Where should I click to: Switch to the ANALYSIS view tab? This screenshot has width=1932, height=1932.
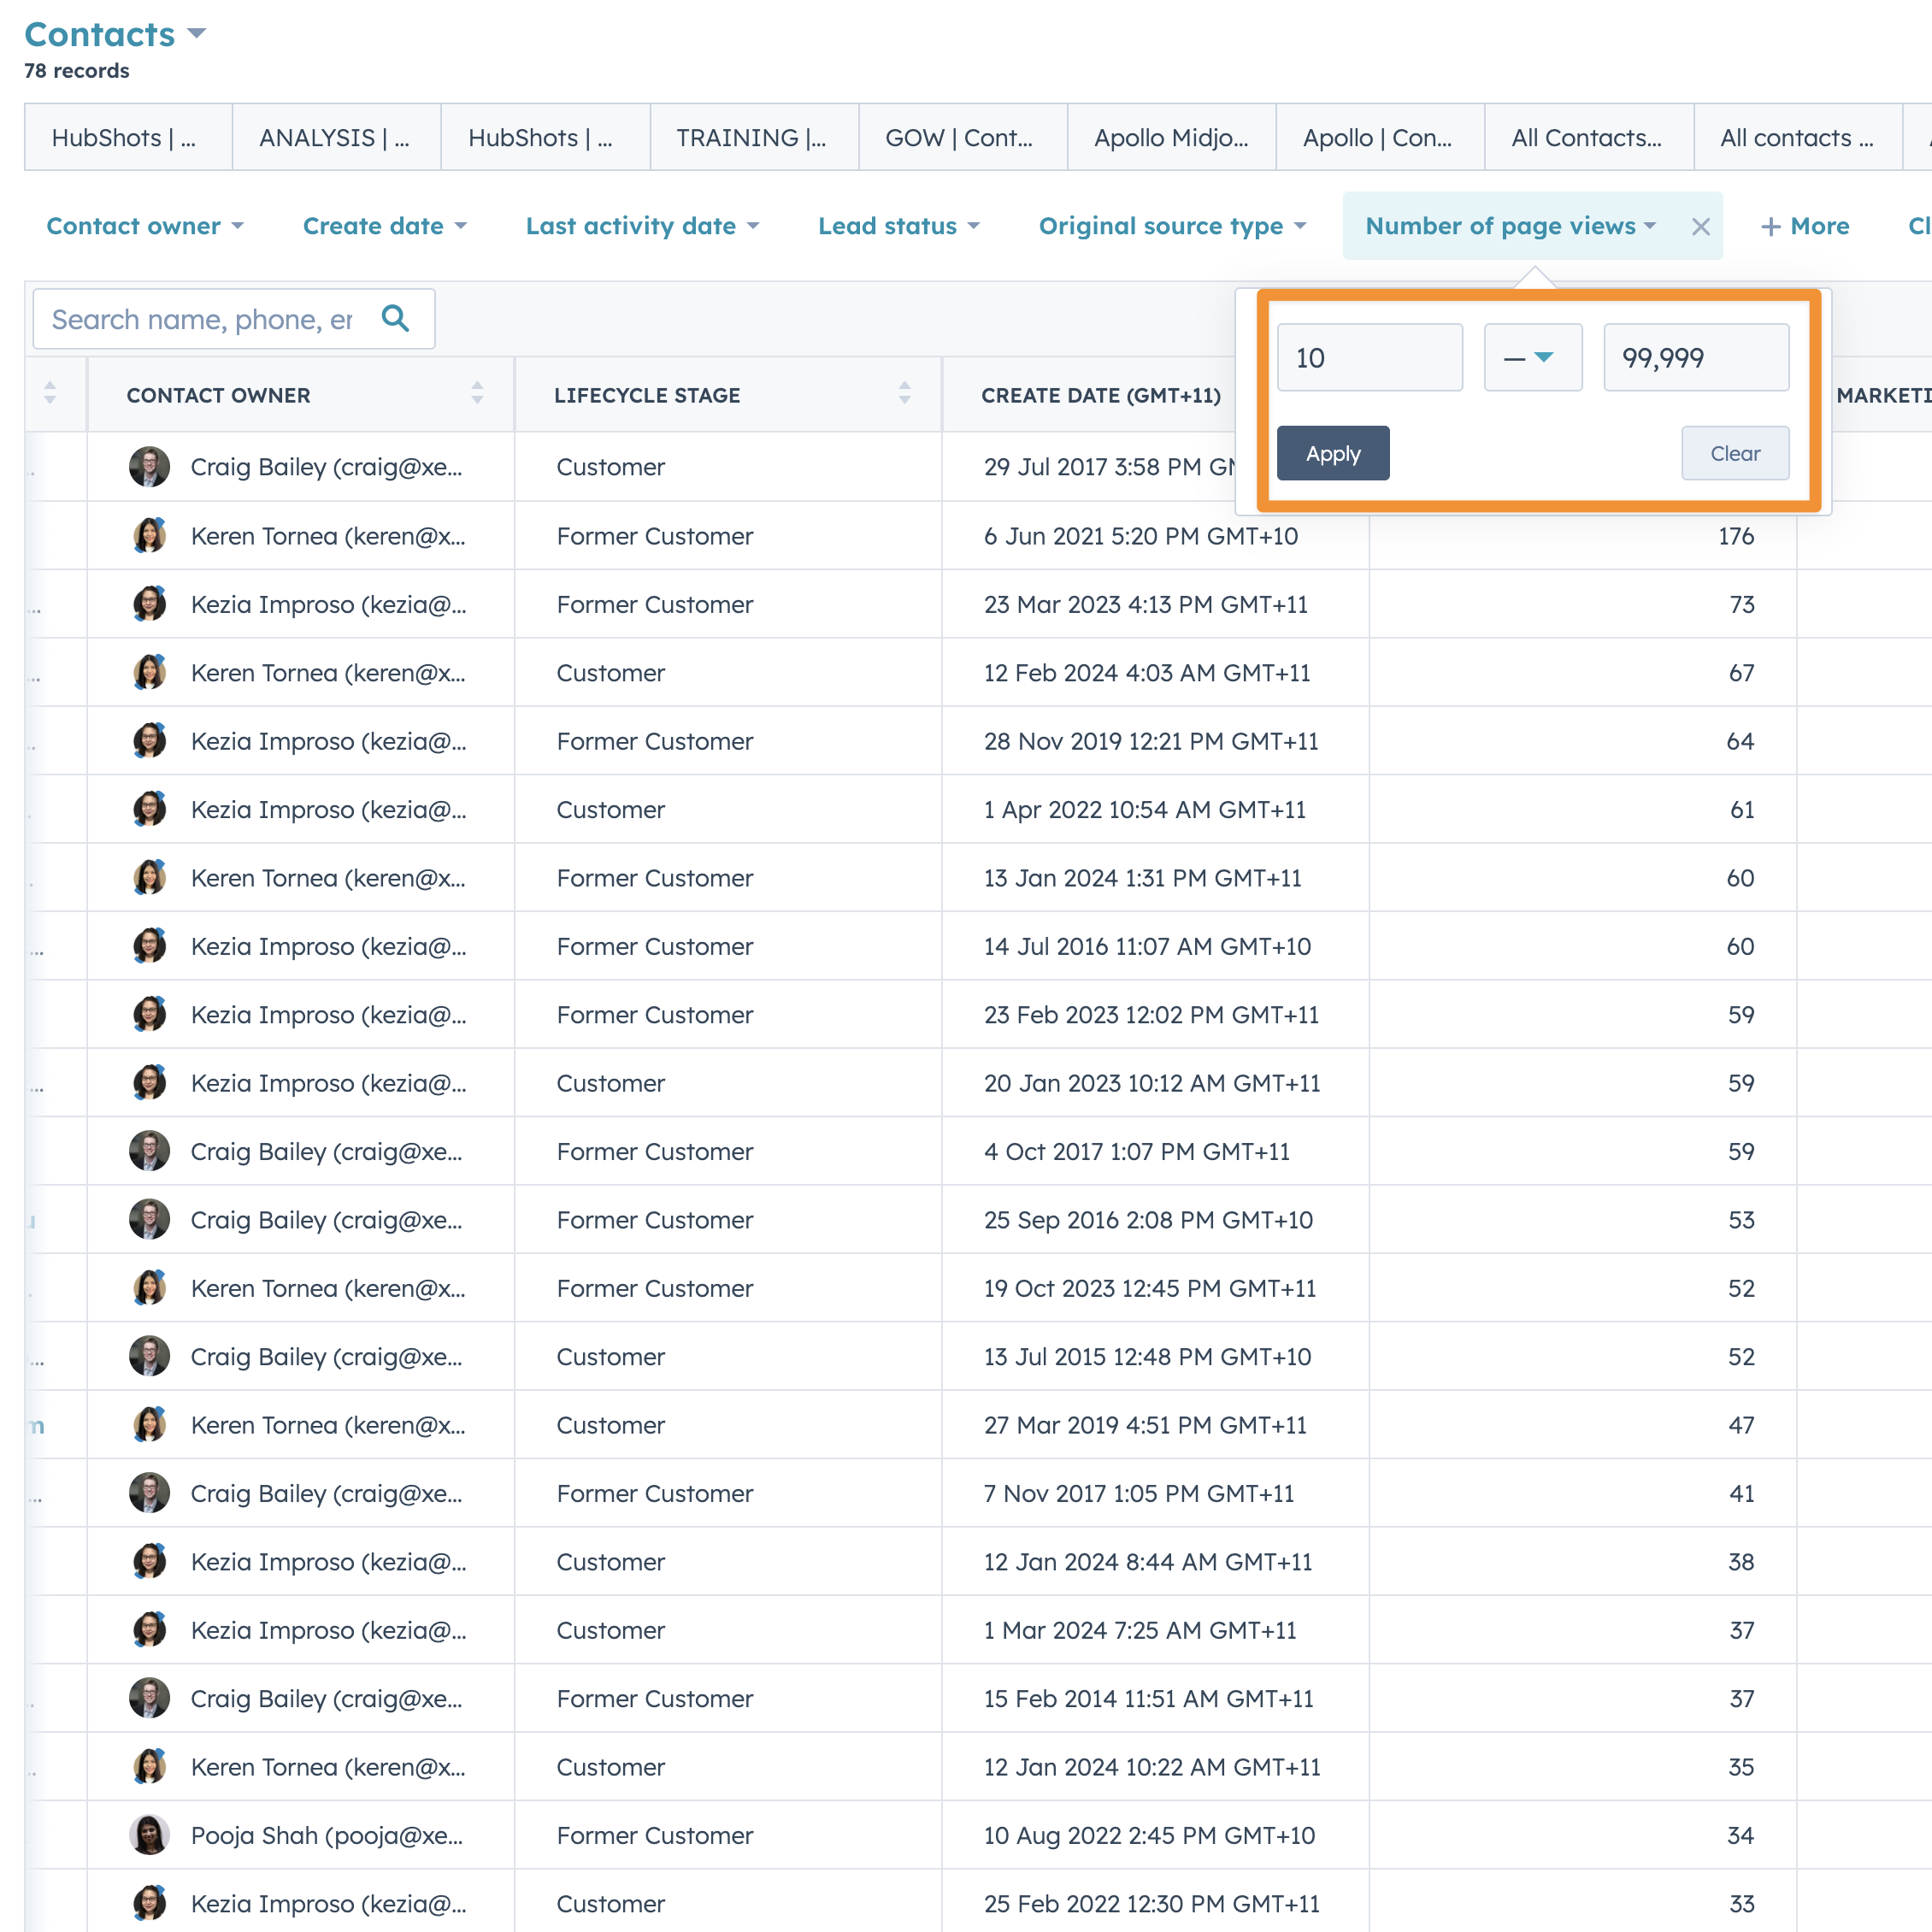click(335, 138)
